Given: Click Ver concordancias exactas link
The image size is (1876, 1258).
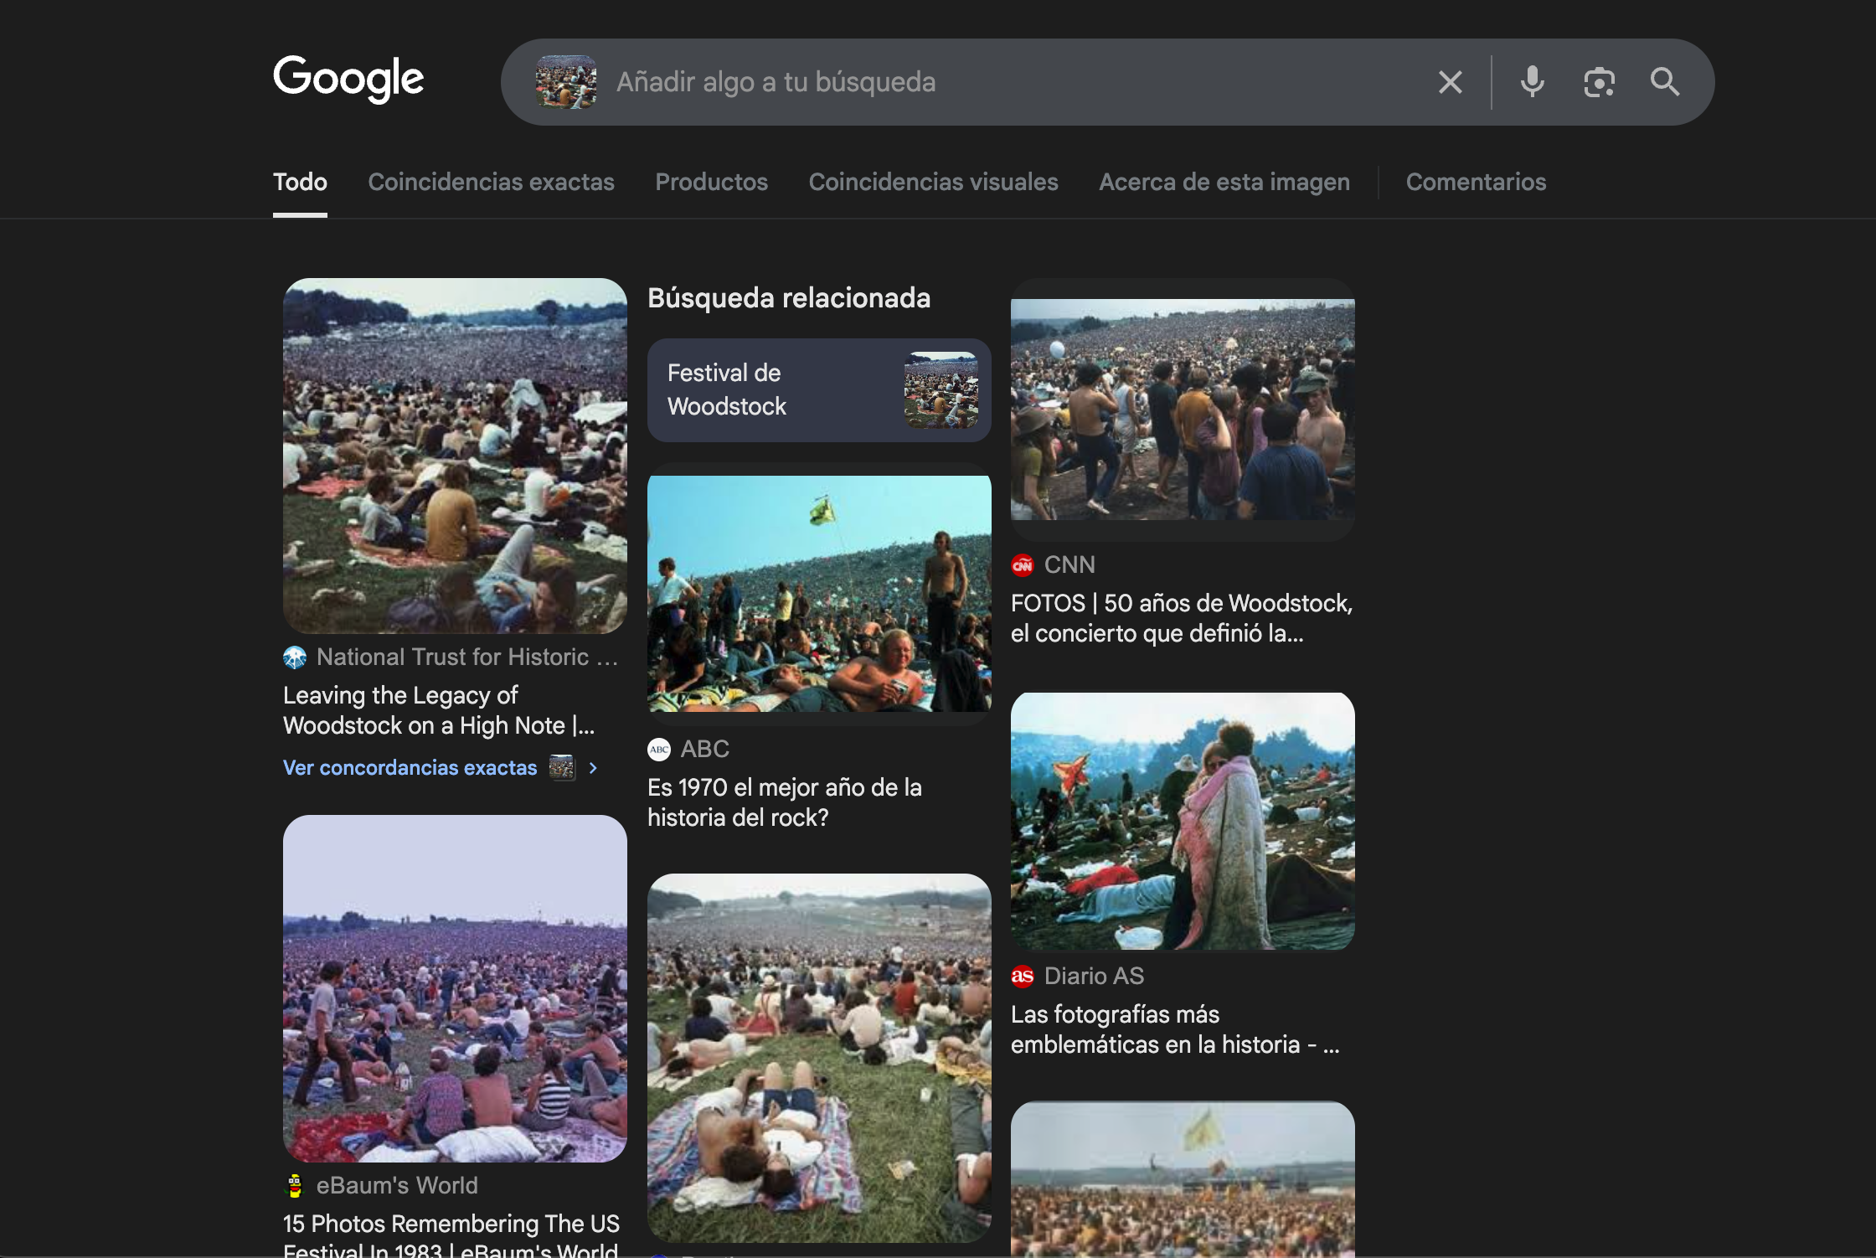Looking at the screenshot, I should pyautogui.click(x=410, y=768).
